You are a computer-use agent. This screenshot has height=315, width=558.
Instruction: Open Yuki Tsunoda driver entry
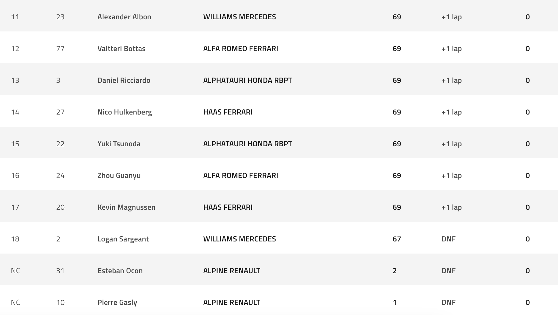coord(119,144)
